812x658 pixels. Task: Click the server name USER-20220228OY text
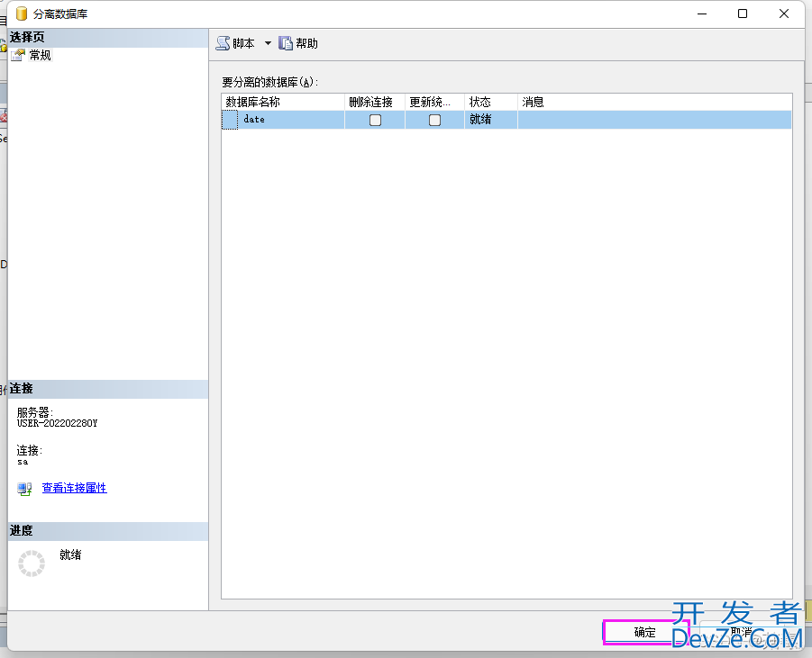coord(57,423)
